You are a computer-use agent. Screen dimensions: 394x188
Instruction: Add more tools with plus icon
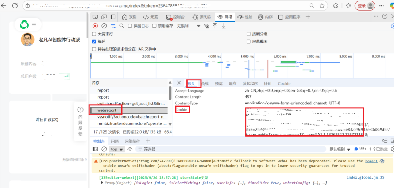click(308, 17)
